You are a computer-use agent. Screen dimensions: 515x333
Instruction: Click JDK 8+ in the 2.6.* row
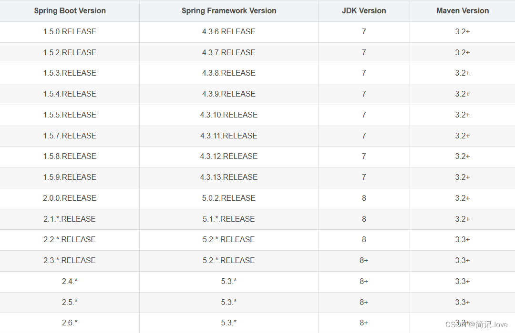click(x=364, y=323)
